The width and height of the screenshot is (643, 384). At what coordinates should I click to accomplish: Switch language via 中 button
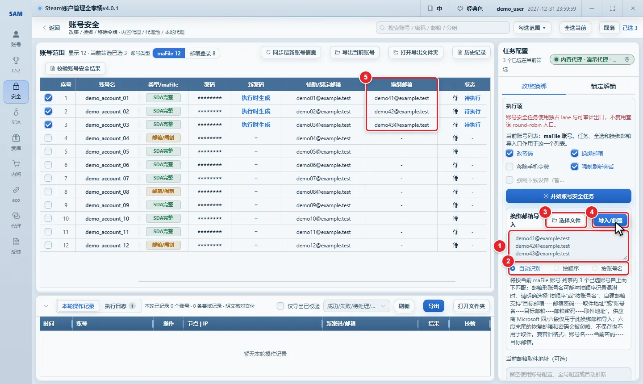434,8
